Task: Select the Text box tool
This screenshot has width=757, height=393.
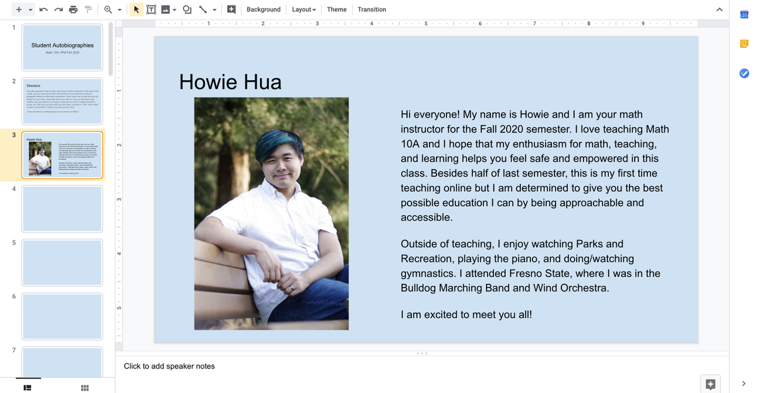Action: (x=151, y=9)
